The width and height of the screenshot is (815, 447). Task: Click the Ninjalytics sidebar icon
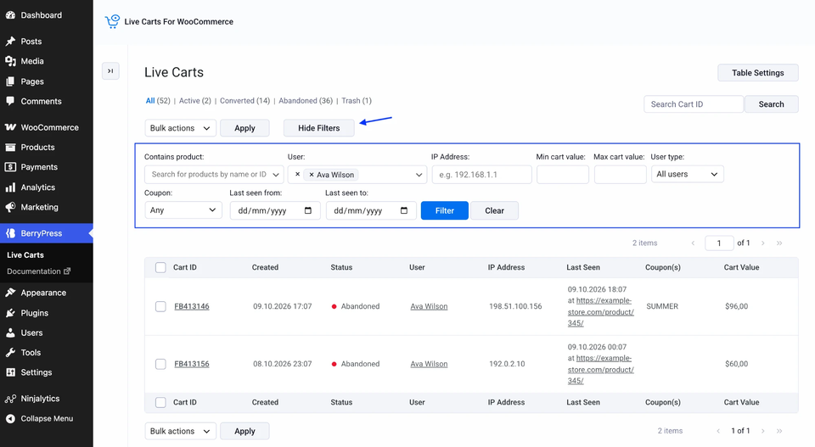click(x=10, y=399)
